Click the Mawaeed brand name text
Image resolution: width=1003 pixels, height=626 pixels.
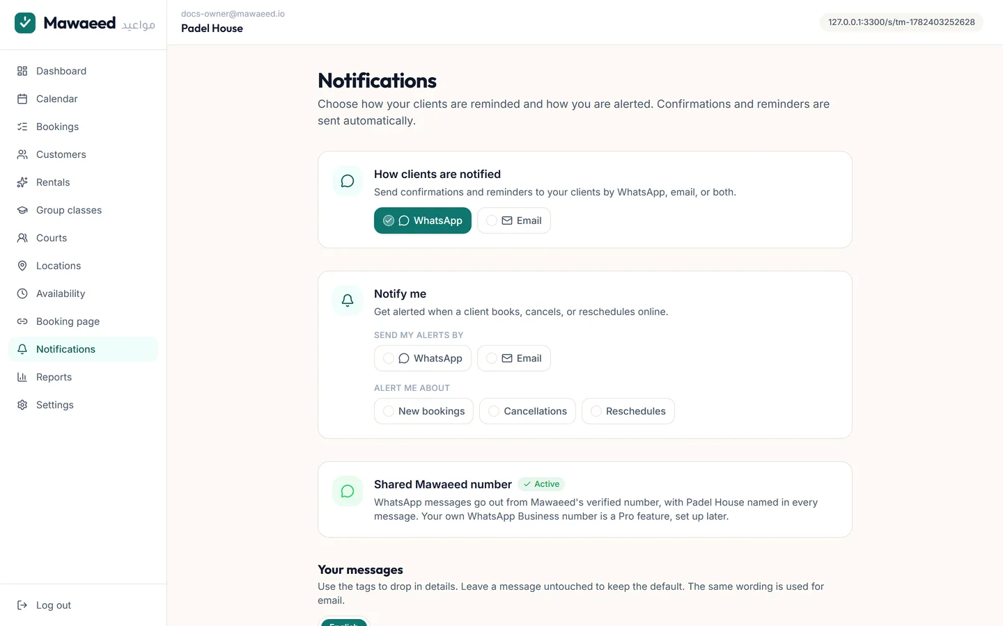click(79, 23)
